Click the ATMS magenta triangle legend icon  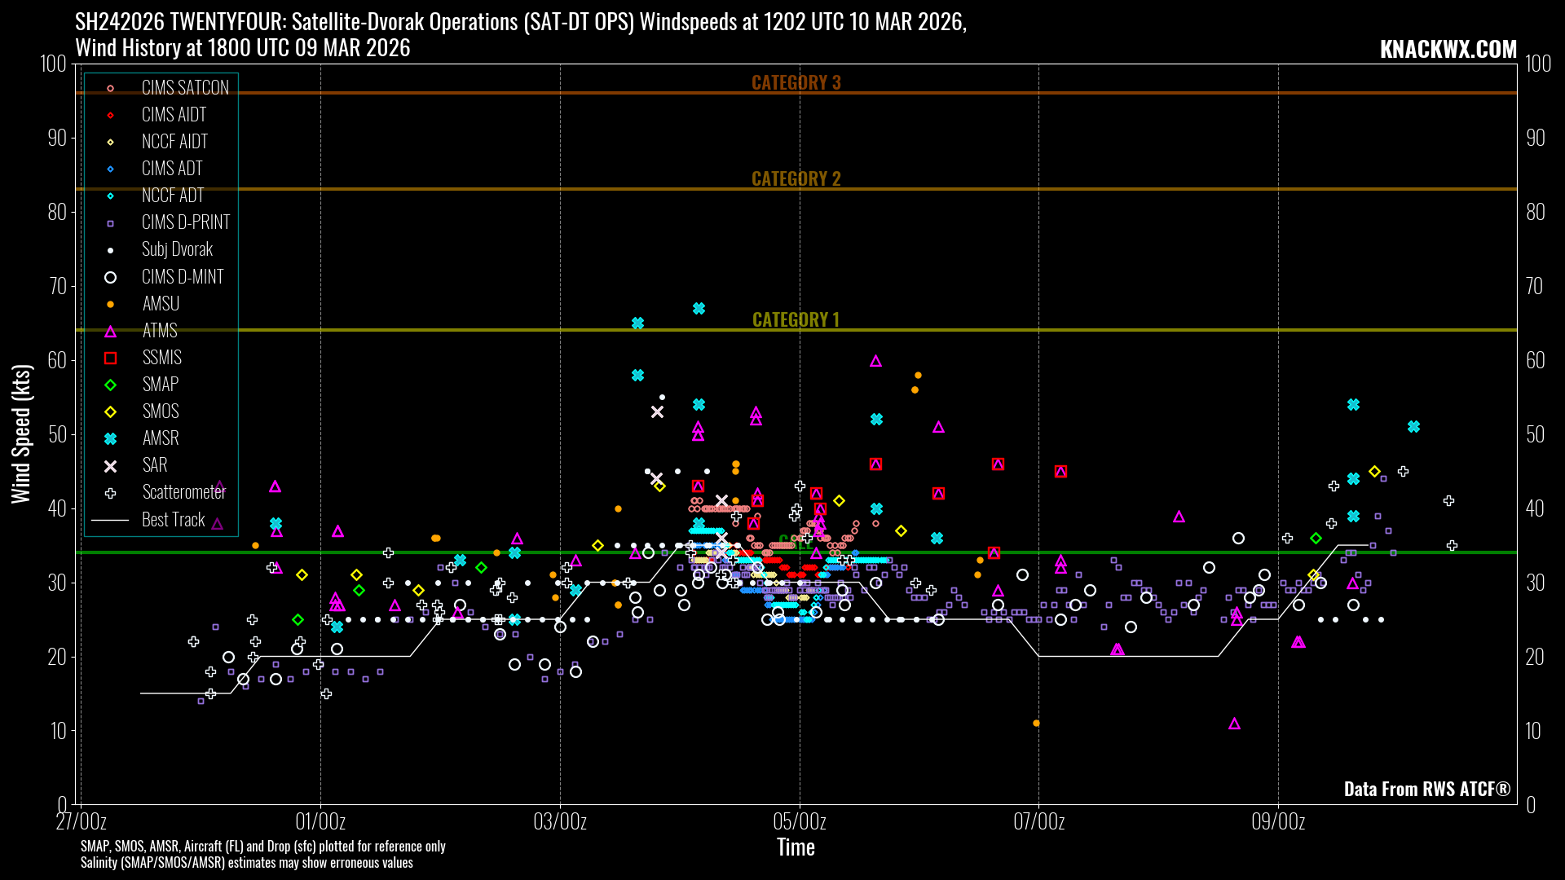click(x=111, y=331)
